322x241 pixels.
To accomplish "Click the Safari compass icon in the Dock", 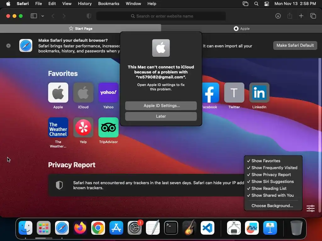I will [x=62, y=228].
